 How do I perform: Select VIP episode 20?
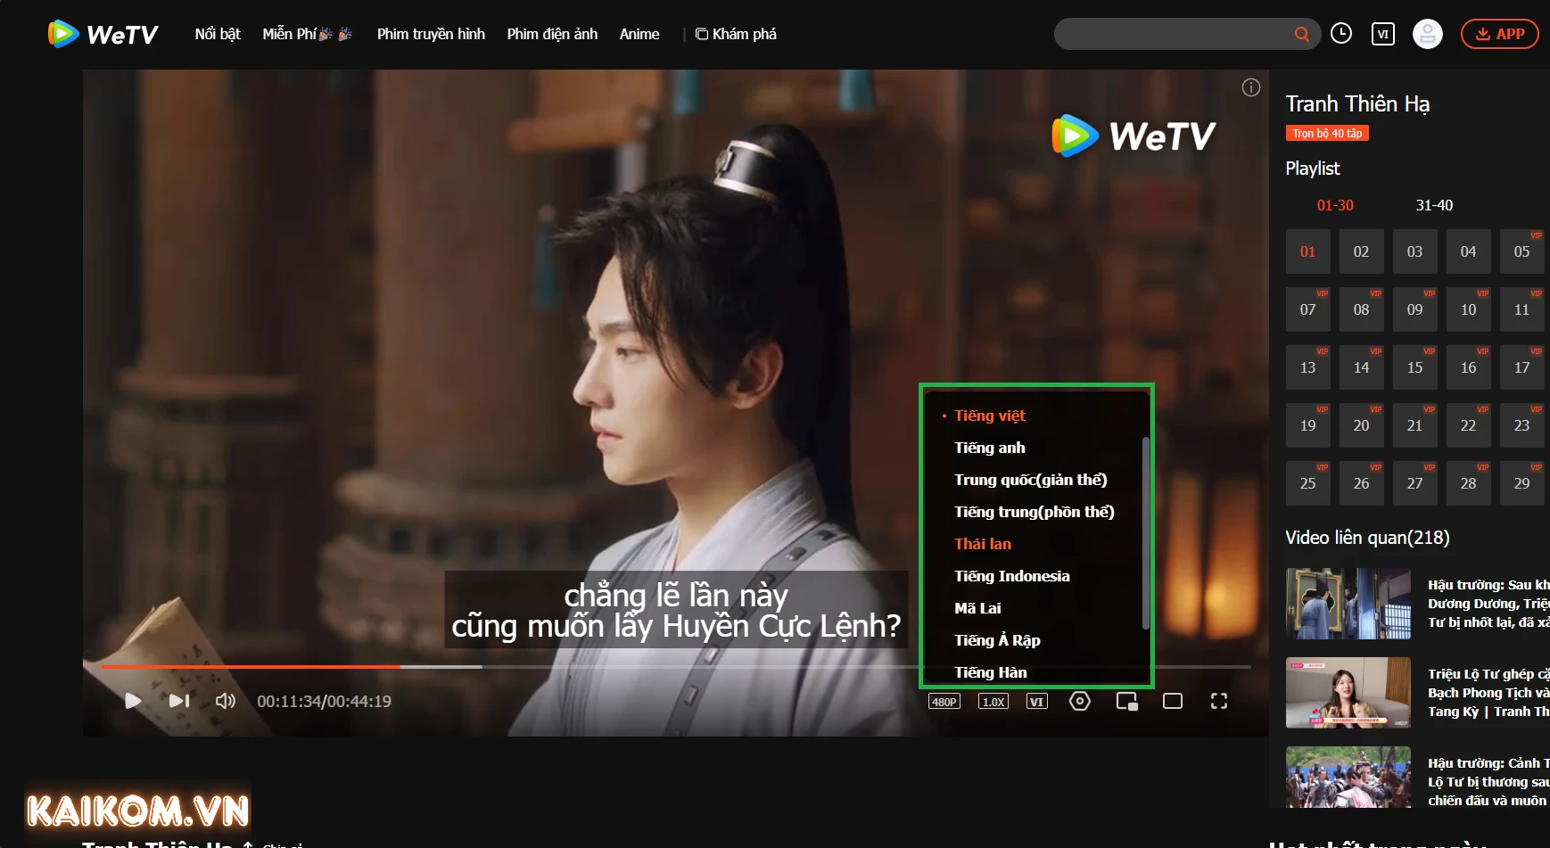point(1362,425)
